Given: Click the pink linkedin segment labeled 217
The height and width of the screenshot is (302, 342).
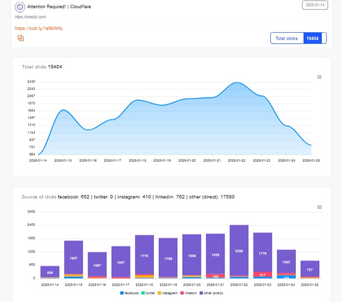Looking at the screenshot, I should click(x=263, y=275).
